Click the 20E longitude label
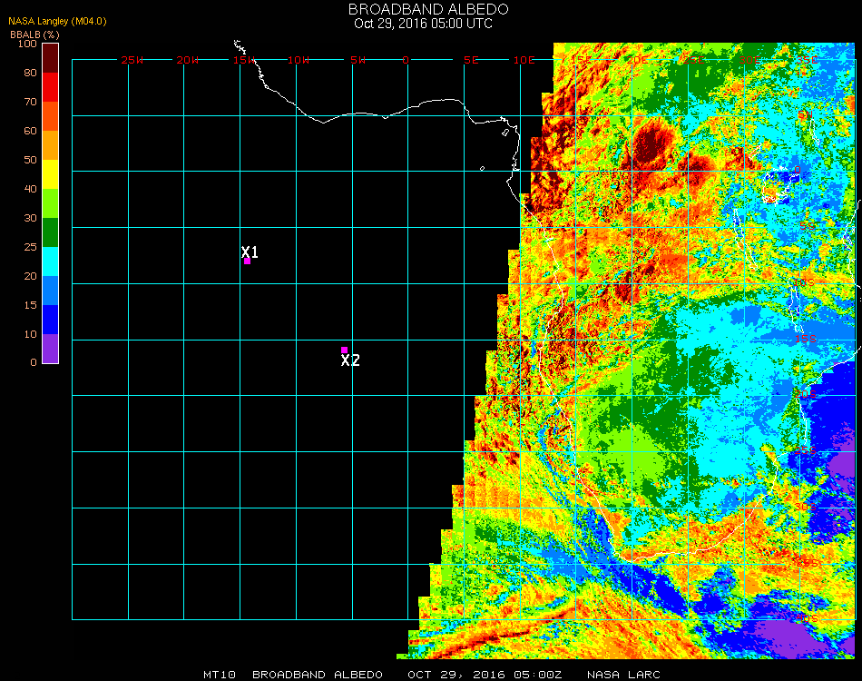The height and width of the screenshot is (681, 862). click(638, 60)
